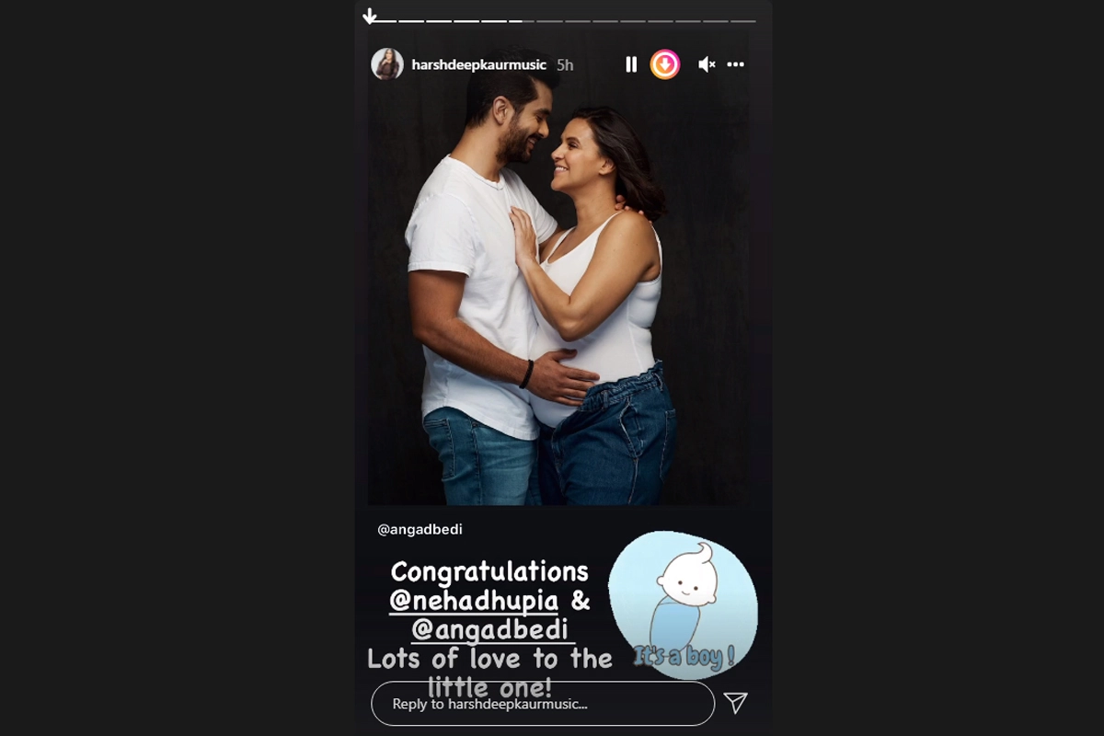Open harshdeepkaurmusic profile picture avatar
The width and height of the screenshot is (1104, 736).
click(387, 64)
